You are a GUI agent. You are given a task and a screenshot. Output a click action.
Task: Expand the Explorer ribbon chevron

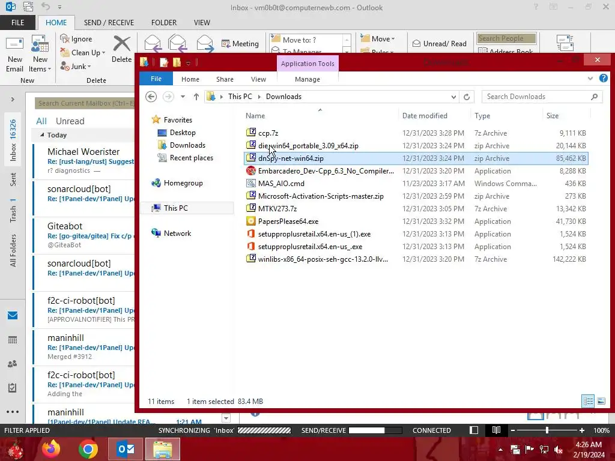(x=590, y=79)
